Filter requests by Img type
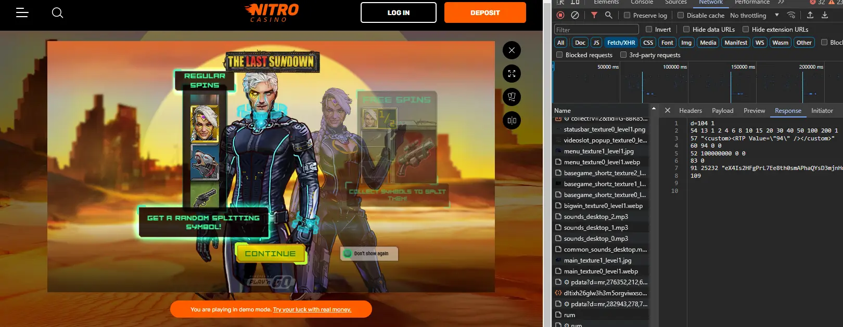Image resolution: width=843 pixels, height=327 pixels. pyautogui.click(x=686, y=43)
